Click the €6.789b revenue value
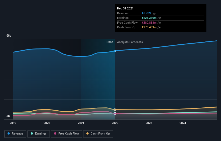This screenshot has width=221, height=141. [x=147, y=13]
